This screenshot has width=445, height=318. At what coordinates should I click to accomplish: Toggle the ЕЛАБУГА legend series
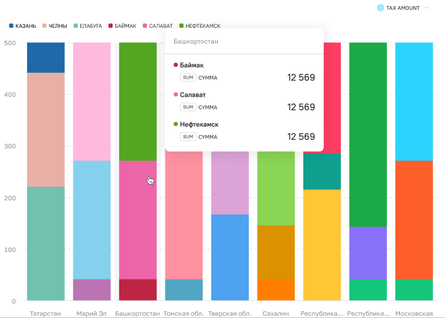pyautogui.click(x=87, y=26)
